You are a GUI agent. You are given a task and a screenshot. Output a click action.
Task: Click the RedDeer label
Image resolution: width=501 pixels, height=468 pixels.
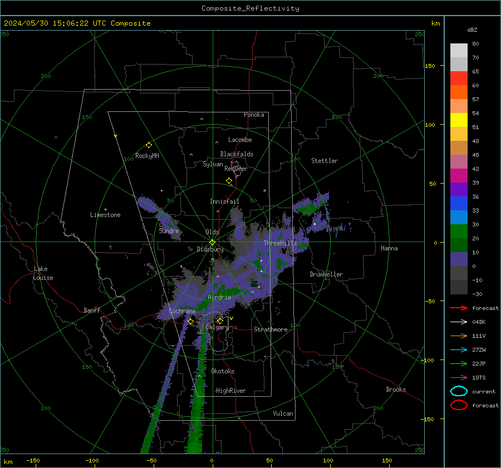click(x=236, y=169)
